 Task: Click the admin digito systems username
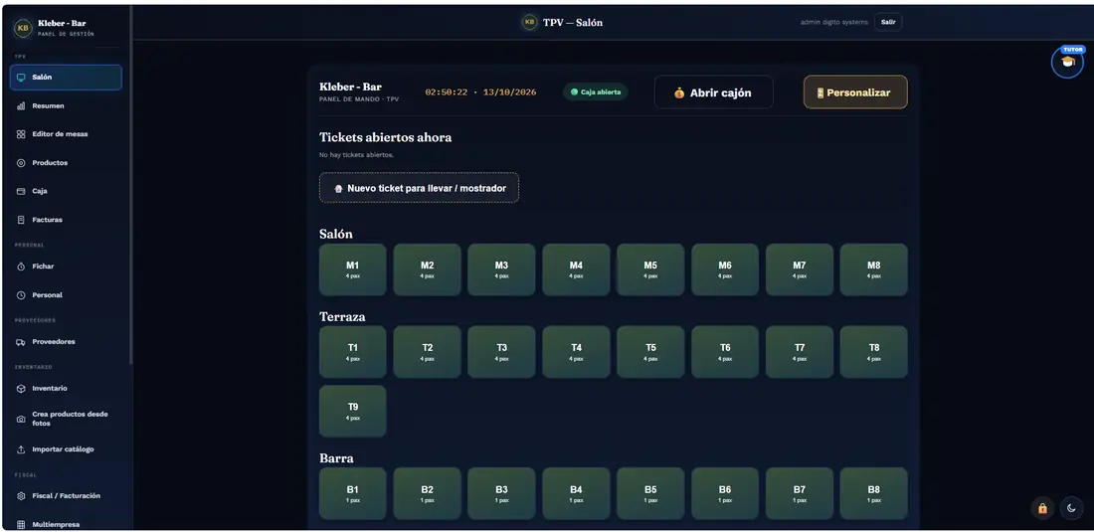[x=833, y=22]
